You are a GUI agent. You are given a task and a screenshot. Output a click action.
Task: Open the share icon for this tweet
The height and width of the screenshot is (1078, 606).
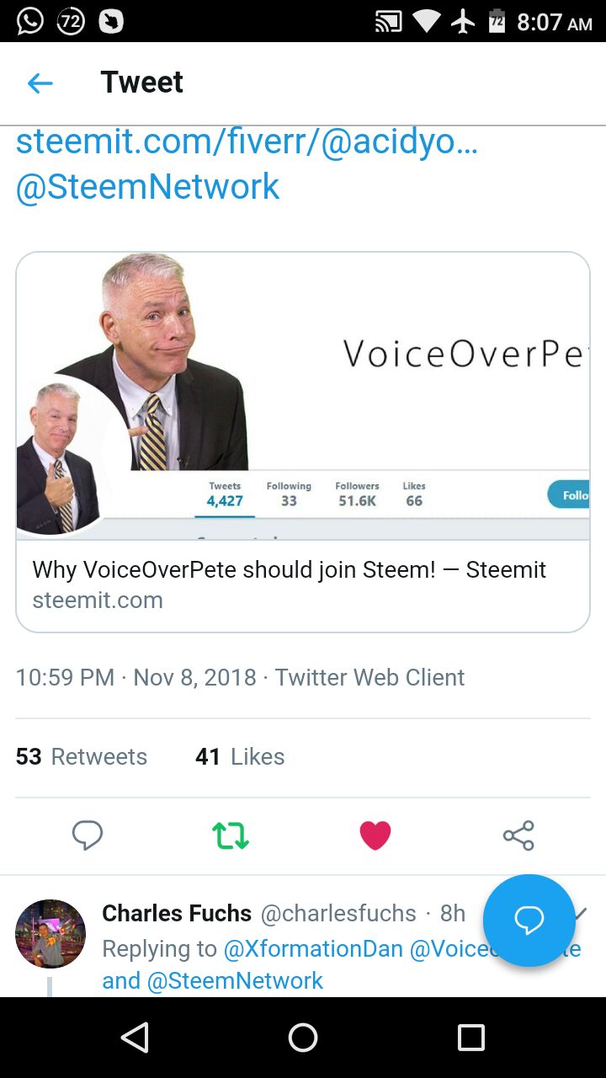[518, 835]
